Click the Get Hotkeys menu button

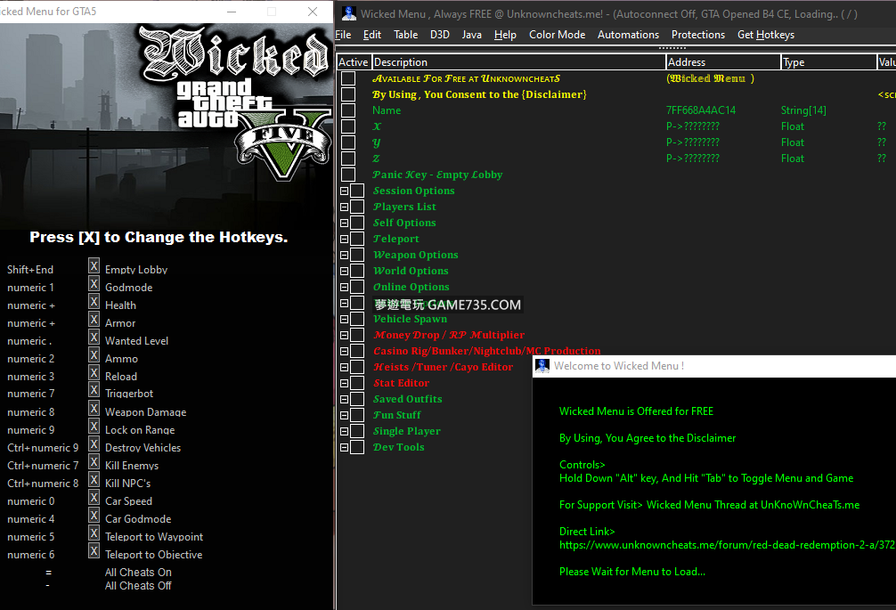[x=765, y=35]
